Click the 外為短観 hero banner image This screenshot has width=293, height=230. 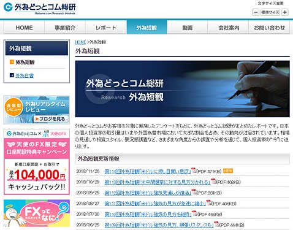182,89
